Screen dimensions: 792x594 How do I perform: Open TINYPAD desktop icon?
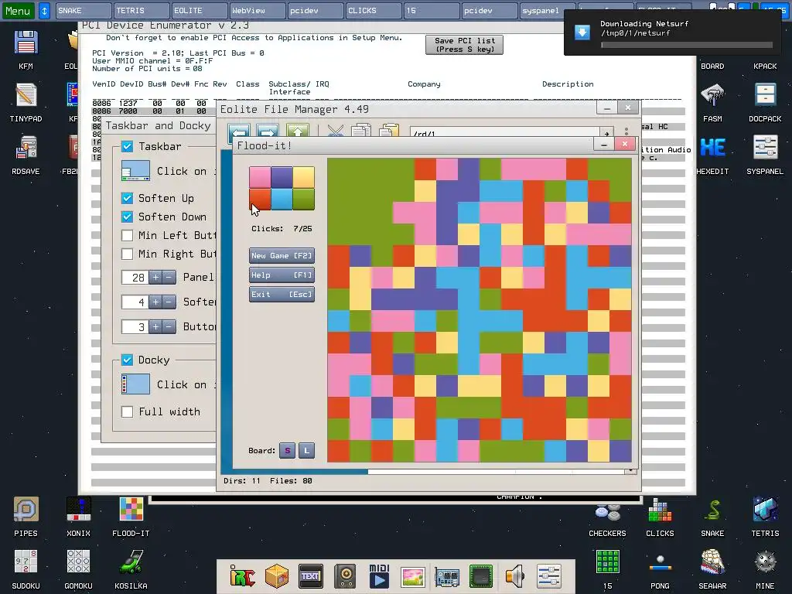click(26, 103)
